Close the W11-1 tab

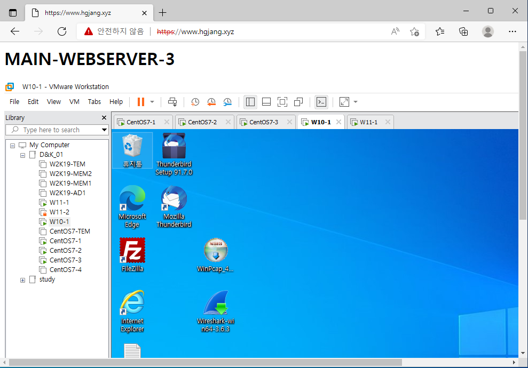pos(388,122)
